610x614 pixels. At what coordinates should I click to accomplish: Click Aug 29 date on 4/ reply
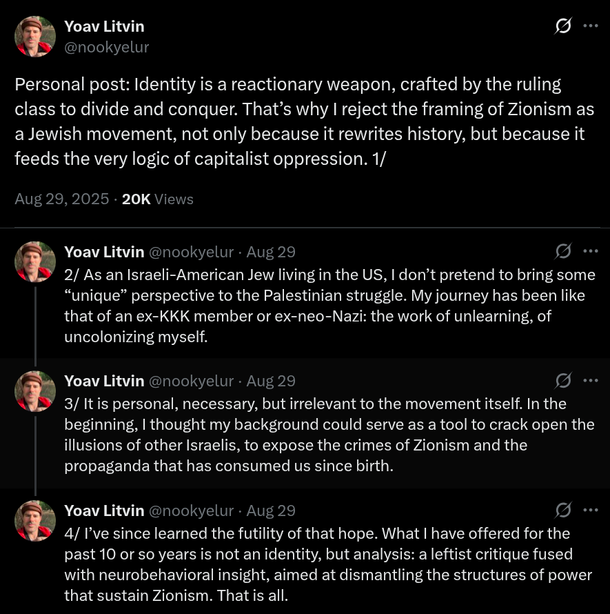point(271,511)
